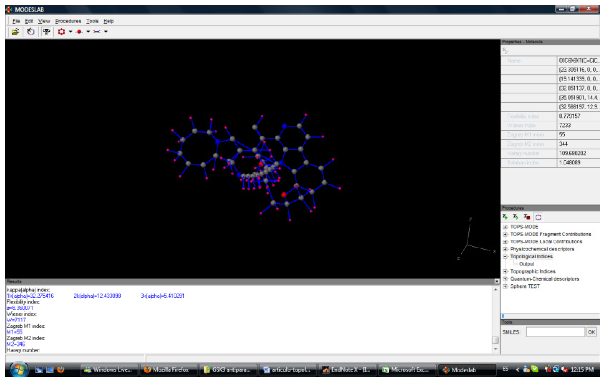
Task: Click the stop procedure red square icon
Action: tap(527, 217)
